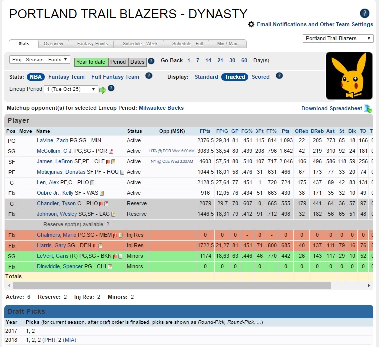Viewport: 379px width, 347px height.
Task: Open the note icon for Caris LeVert
Action: coord(120,256)
